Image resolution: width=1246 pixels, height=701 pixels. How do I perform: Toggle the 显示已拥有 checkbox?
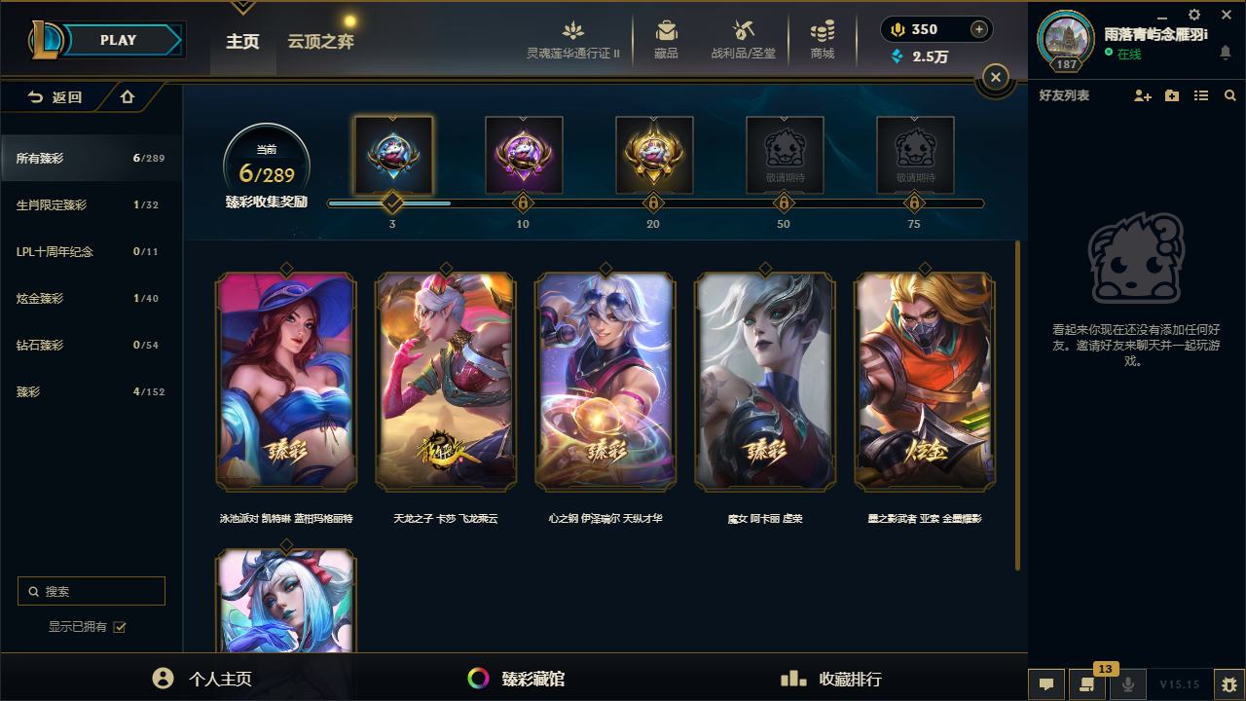pyautogui.click(x=120, y=627)
